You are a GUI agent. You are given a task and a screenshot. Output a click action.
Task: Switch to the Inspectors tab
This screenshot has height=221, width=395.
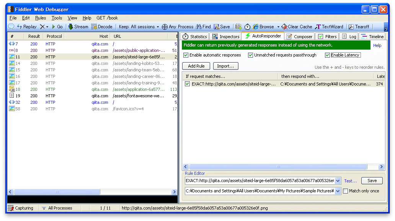[226, 36]
